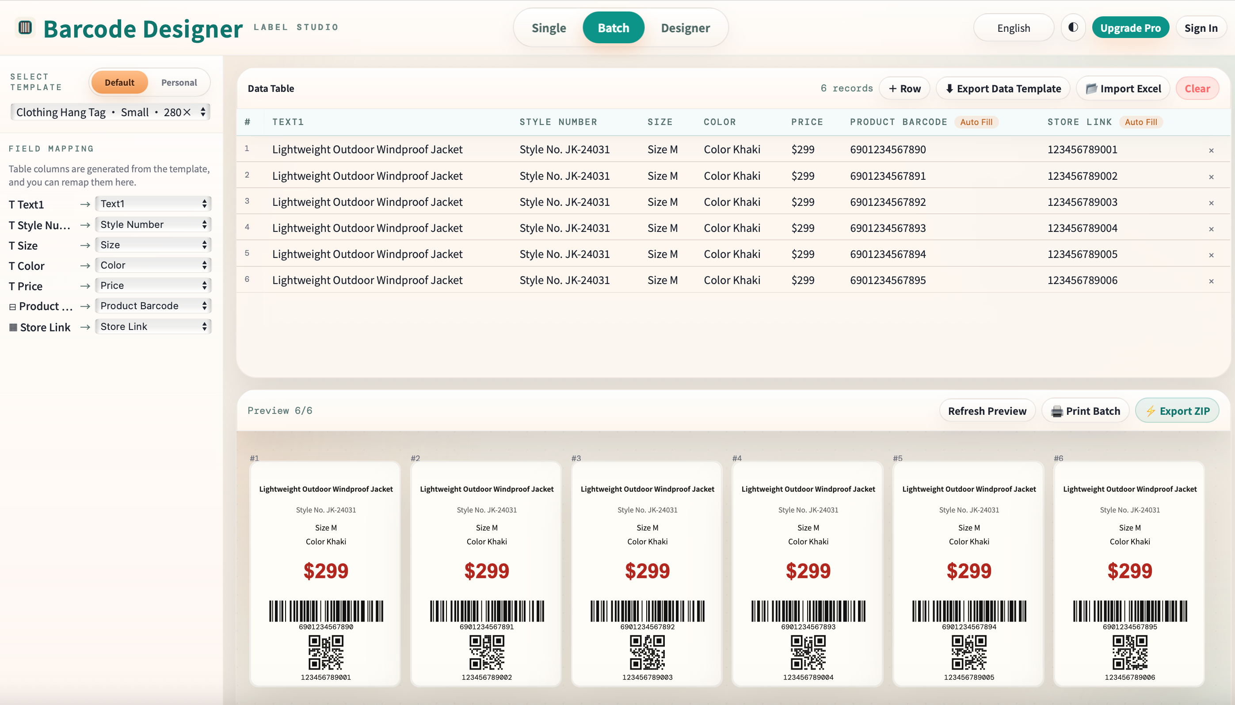Click the printer icon on Print Batch

point(1059,410)
